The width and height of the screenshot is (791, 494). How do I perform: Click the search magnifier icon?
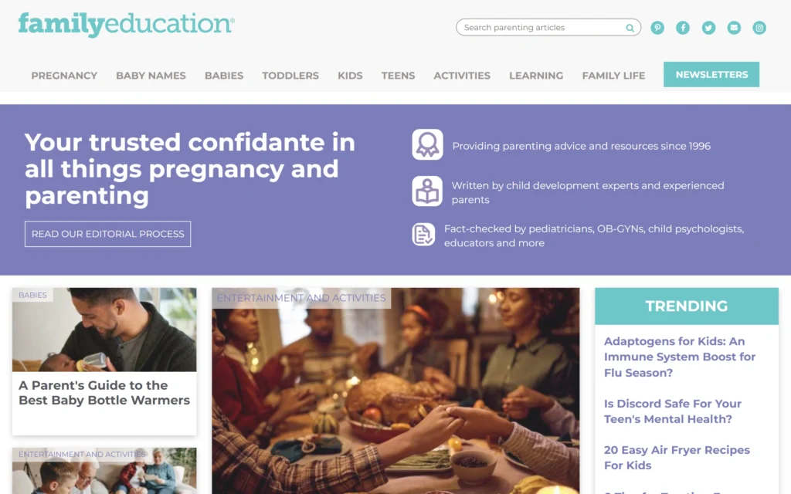[x=630, y=28]
